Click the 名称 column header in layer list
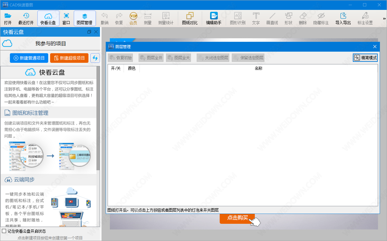The image size is (387, 241). tap(258, 68)
